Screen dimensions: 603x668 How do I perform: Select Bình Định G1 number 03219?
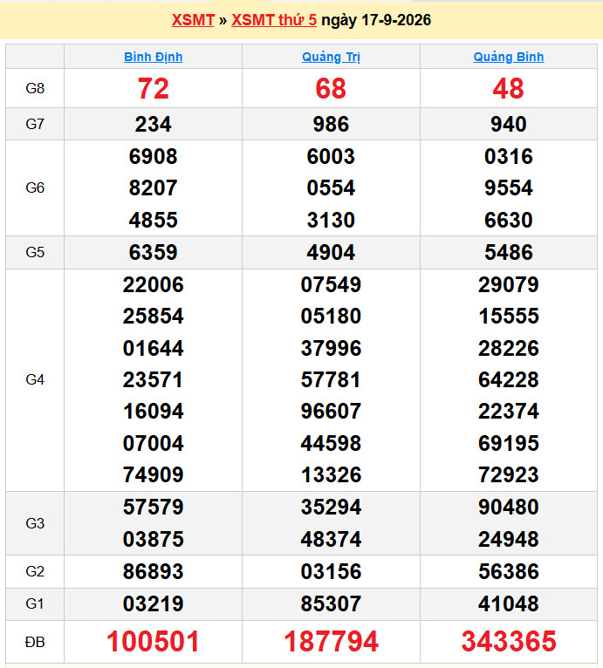(x=153, y=603)
